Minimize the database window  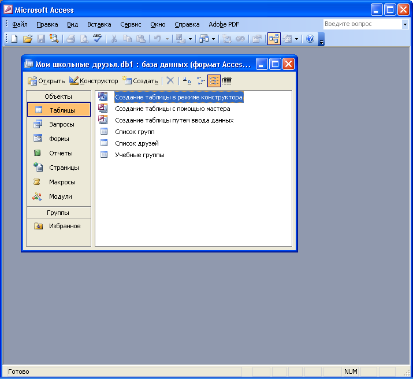click(x=262, y=64)
